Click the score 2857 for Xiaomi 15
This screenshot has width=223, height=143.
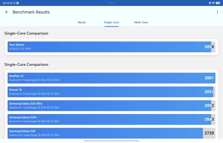coord(209,92)
